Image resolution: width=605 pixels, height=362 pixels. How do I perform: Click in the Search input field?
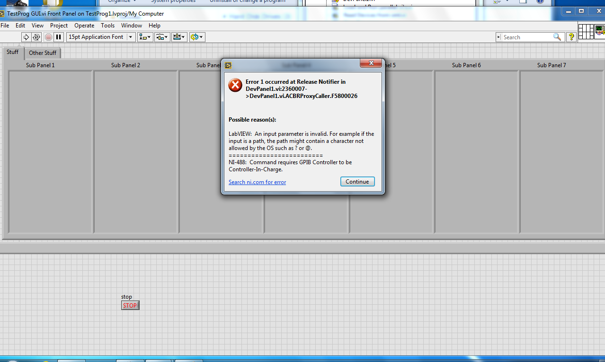coord(527,37)
